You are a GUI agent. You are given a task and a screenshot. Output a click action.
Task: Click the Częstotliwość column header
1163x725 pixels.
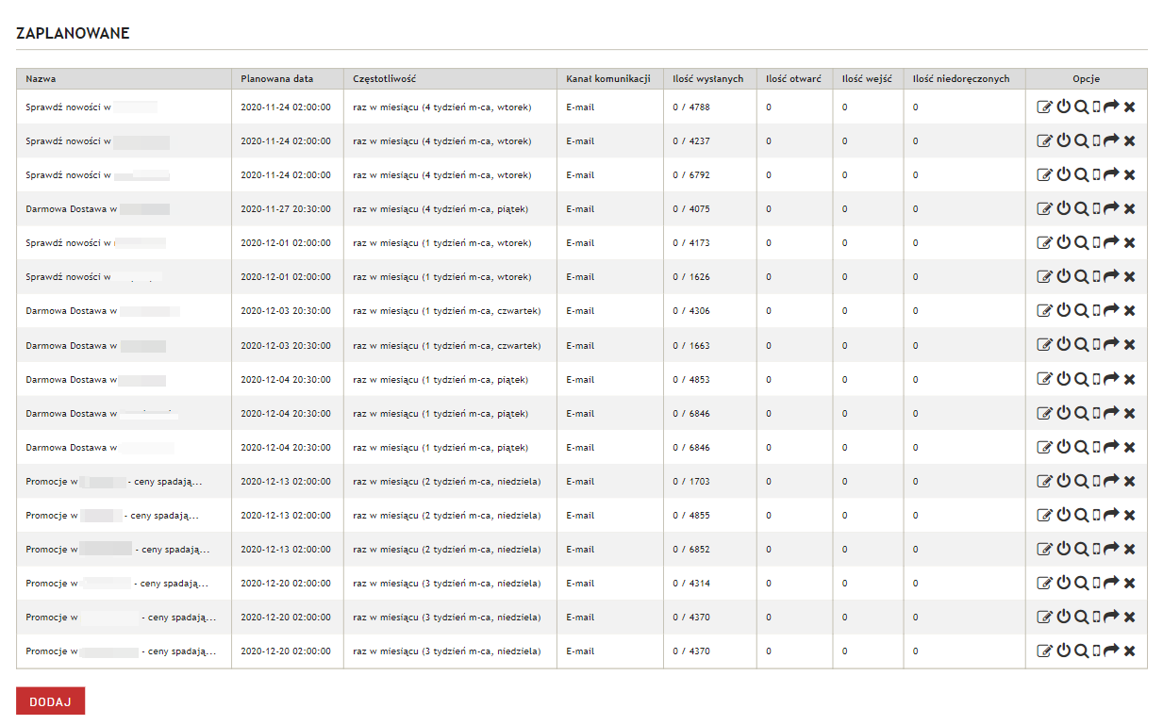[385, 79]
